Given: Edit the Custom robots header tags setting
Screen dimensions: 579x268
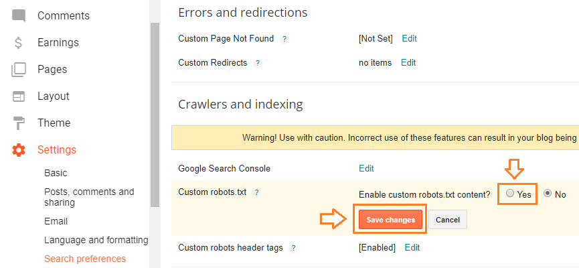Looking at the screenshot, I should click(412, 248).
